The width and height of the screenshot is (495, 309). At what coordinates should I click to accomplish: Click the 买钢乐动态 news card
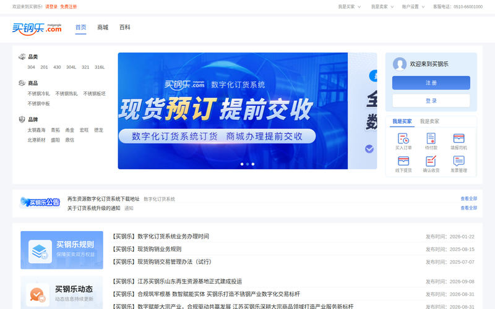[62, 293]
